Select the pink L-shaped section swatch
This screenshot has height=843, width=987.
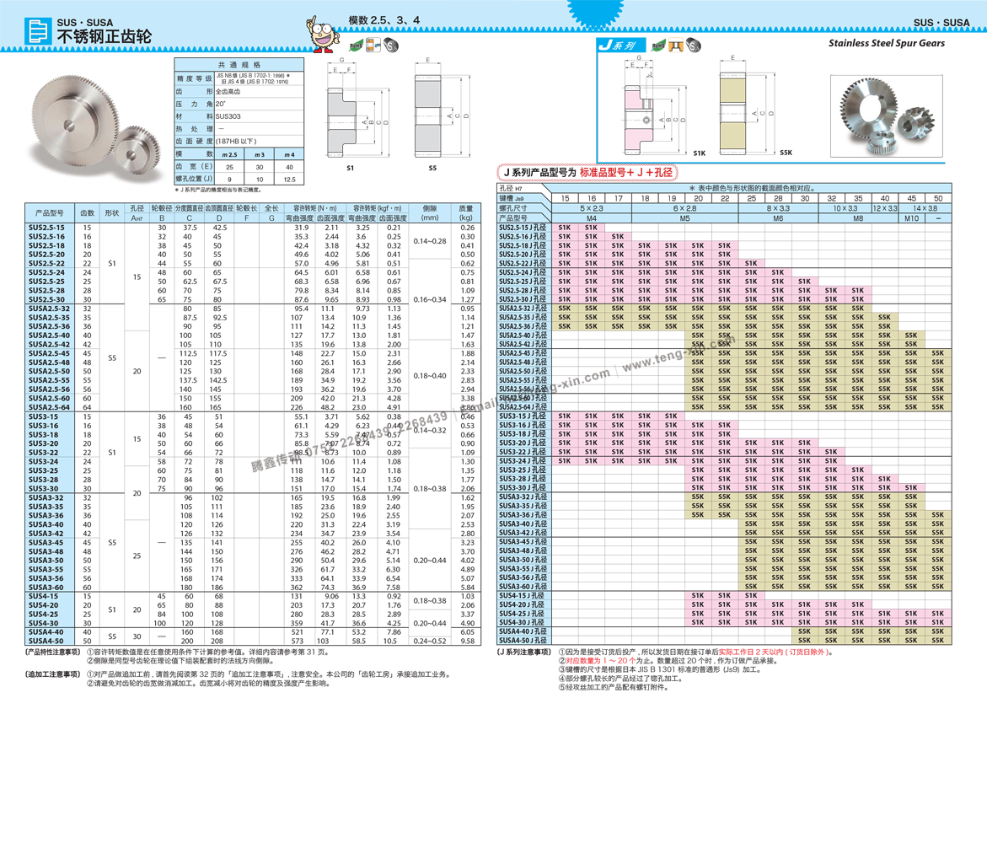[639, 137]
